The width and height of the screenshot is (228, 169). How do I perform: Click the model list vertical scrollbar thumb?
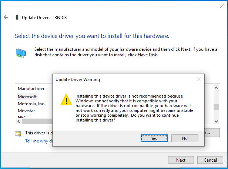tap(216, 107)
